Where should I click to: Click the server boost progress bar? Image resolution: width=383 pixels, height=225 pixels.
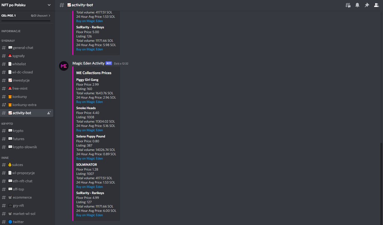click(x=26, y=21)
